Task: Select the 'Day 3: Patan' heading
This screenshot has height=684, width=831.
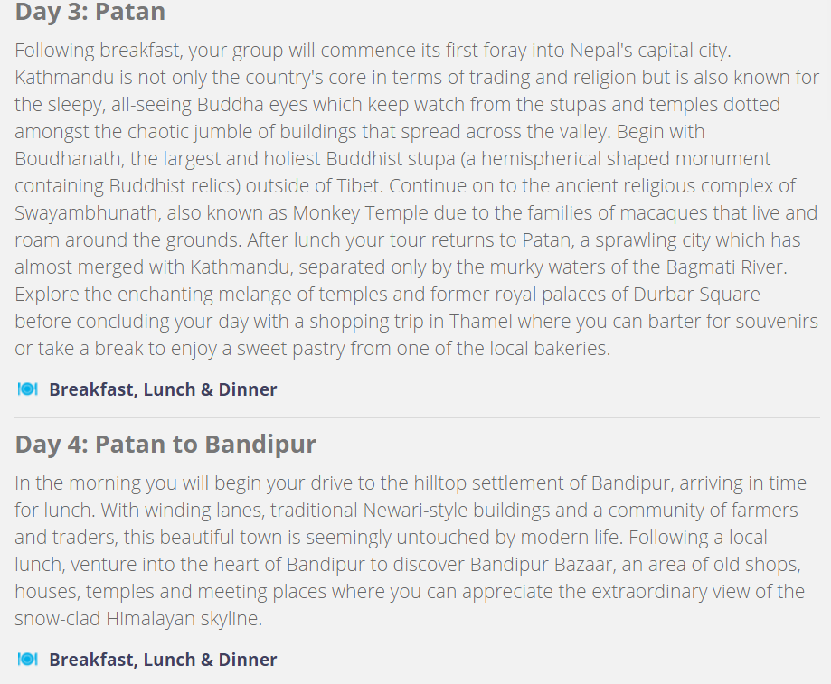Action: click(90, 12)
